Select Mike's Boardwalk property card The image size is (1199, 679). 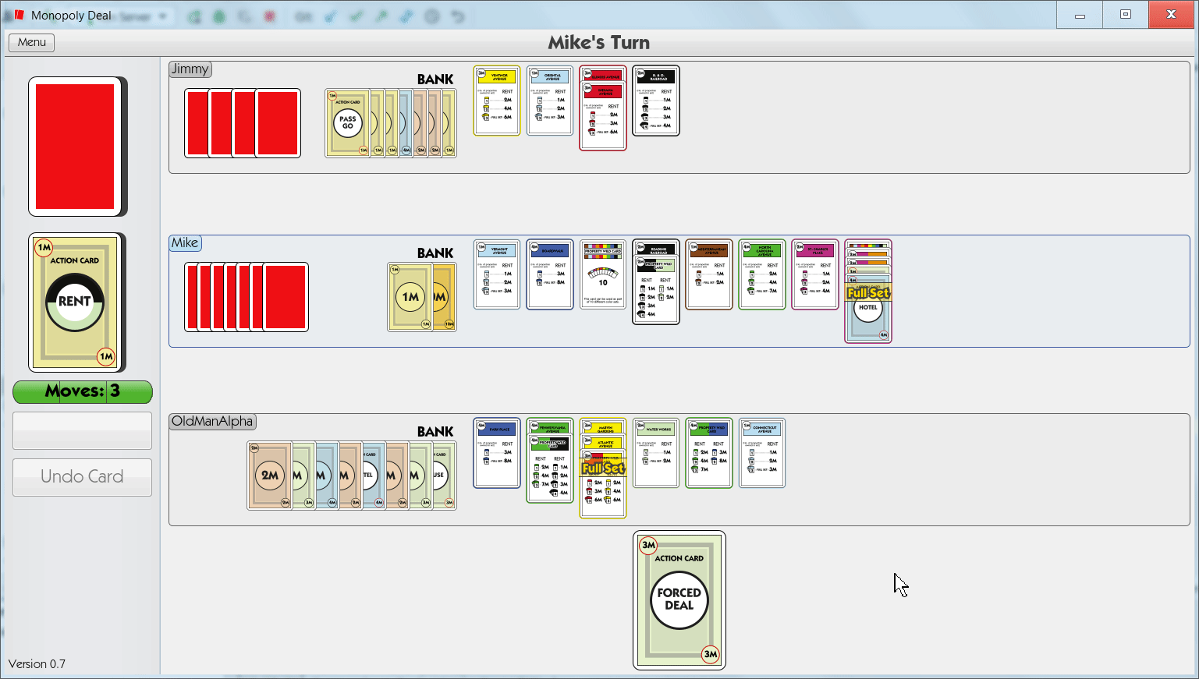pos(550,274)
